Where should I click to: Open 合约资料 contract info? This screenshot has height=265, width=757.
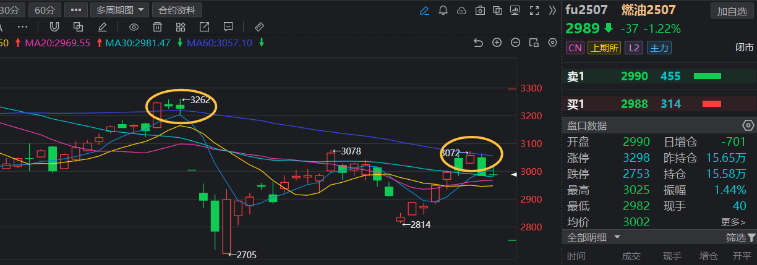coord(177,10)
